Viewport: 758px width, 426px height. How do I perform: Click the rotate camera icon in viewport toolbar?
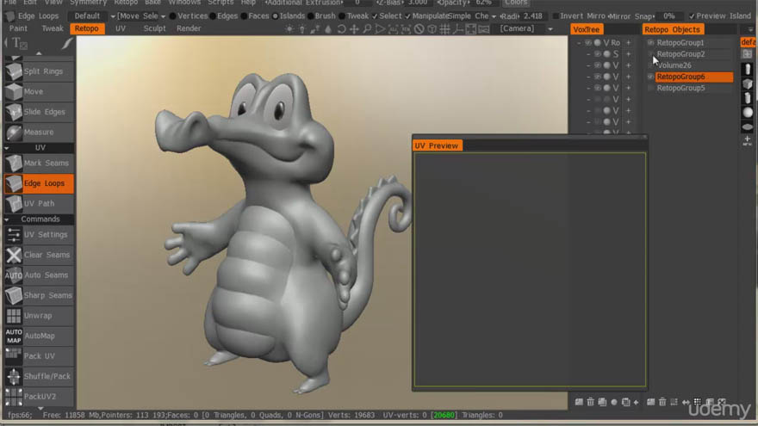point(341,29)
